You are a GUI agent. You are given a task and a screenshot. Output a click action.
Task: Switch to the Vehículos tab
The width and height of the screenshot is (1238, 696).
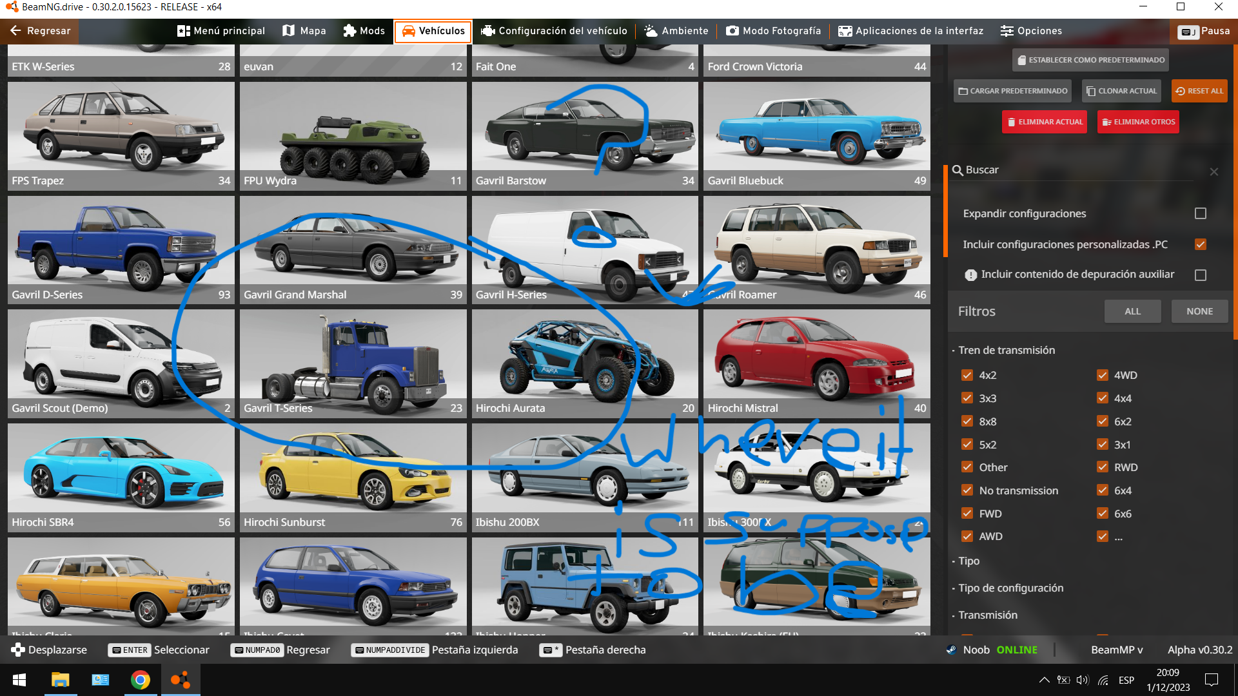(433, 31)
